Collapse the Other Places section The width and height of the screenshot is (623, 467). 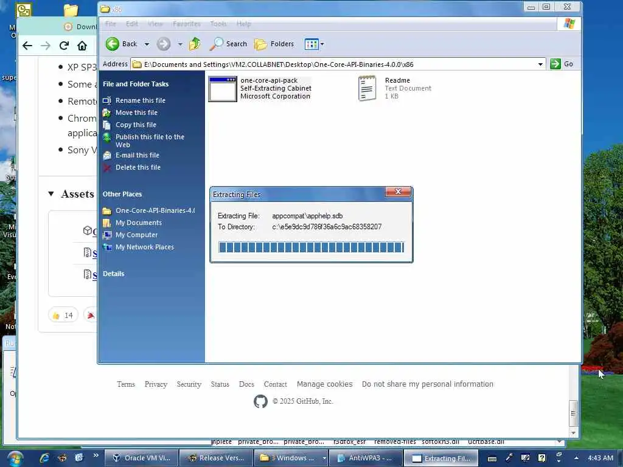tap(122, 194)
